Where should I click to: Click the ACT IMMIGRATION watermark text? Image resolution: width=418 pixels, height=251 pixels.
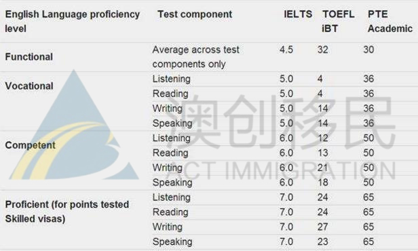pyautogui.click(x=280, y=170)
